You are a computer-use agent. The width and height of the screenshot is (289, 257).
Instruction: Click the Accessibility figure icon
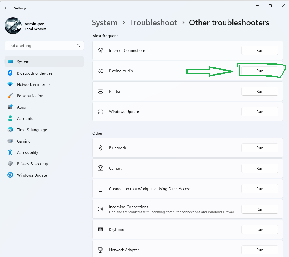[10, 152]
